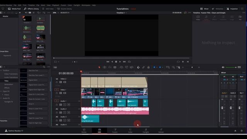Toggle Auto Track Selector on Video 2
Screen dimensions: 247x139
coord(61,82)
